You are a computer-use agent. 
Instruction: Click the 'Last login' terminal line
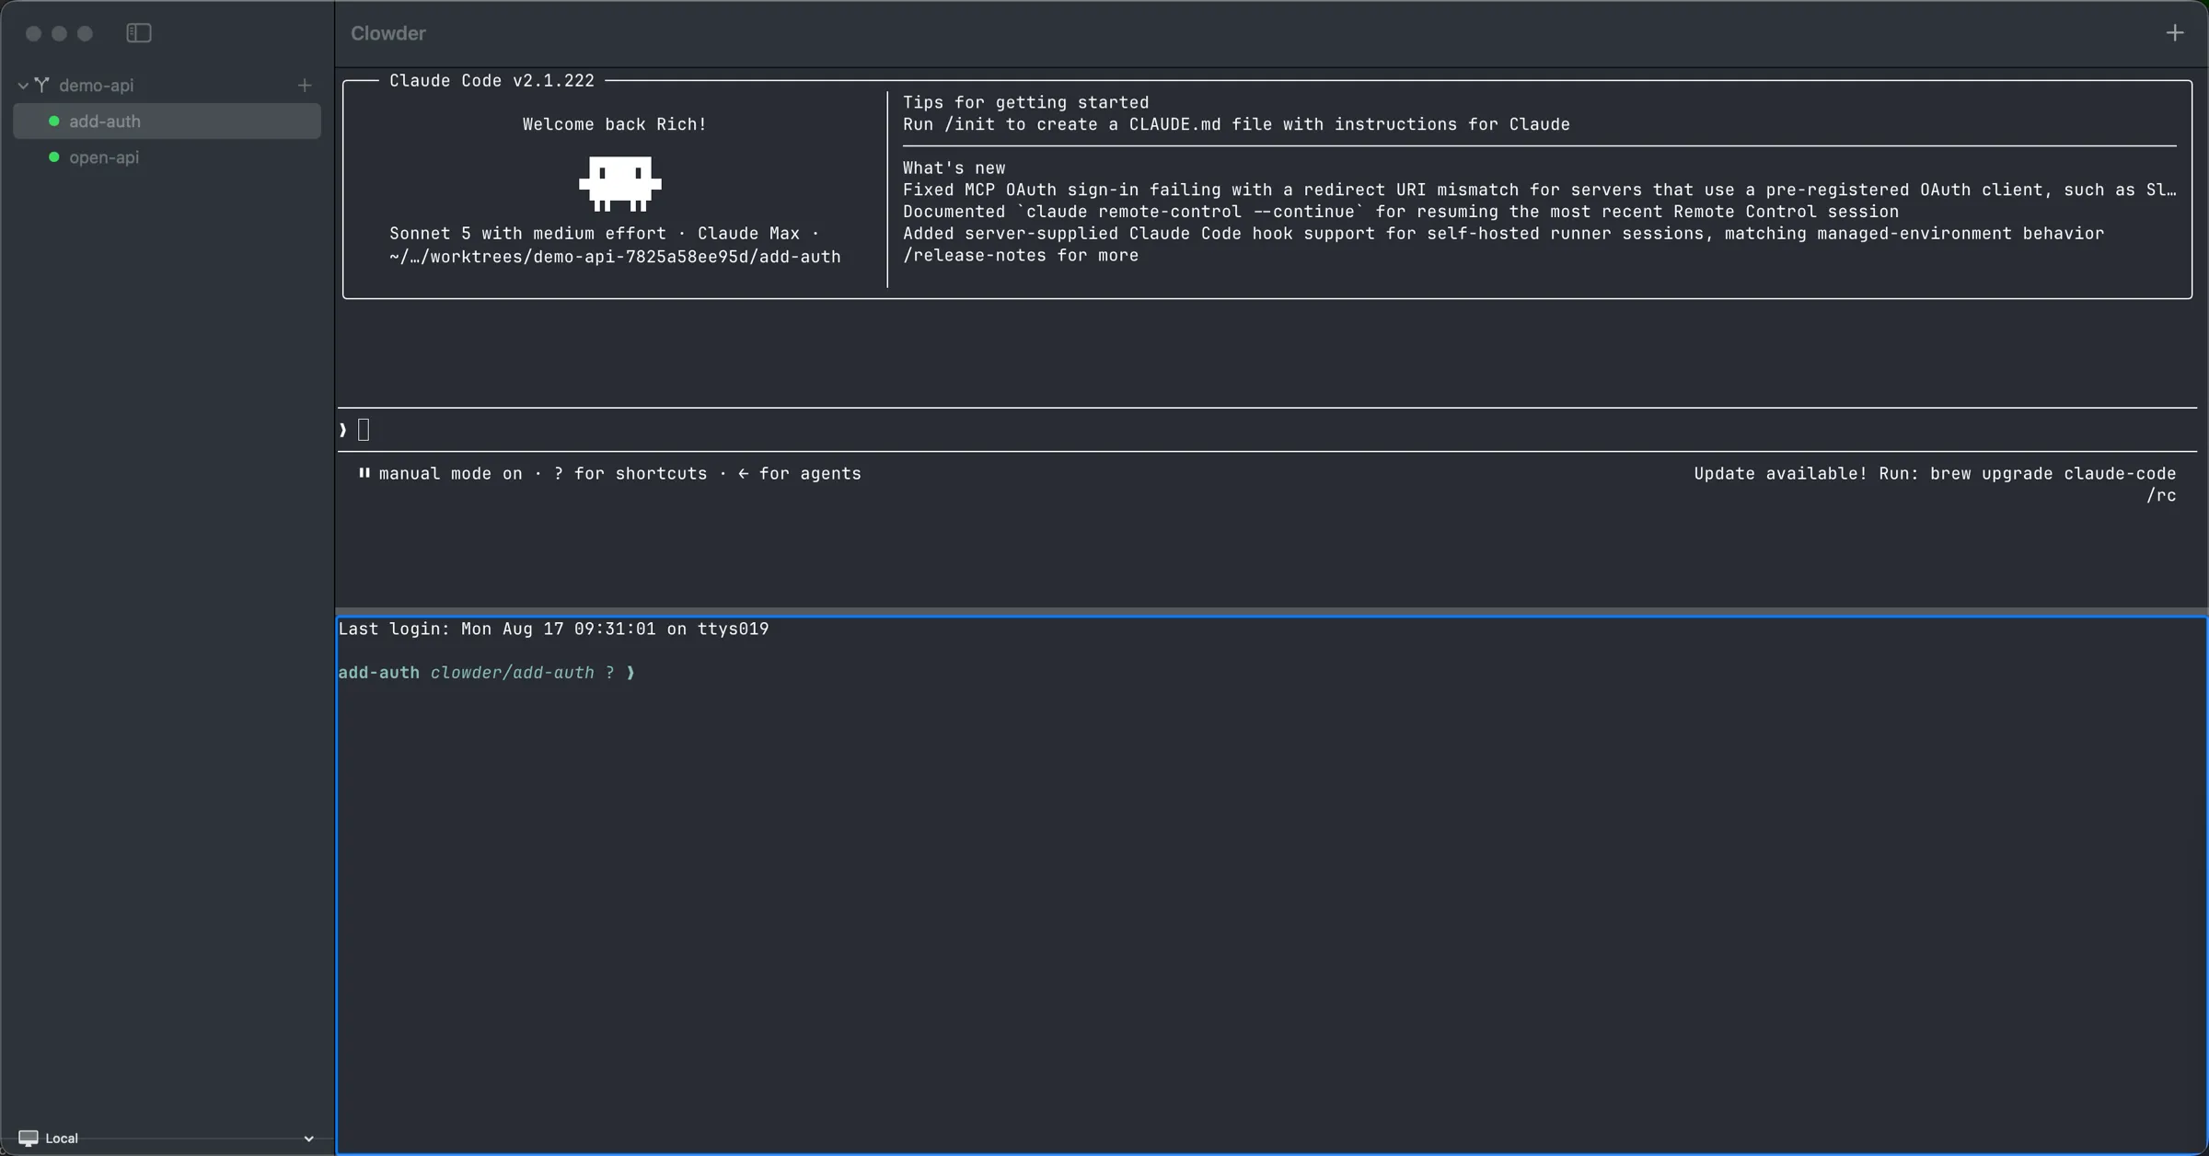pos(553,629)
